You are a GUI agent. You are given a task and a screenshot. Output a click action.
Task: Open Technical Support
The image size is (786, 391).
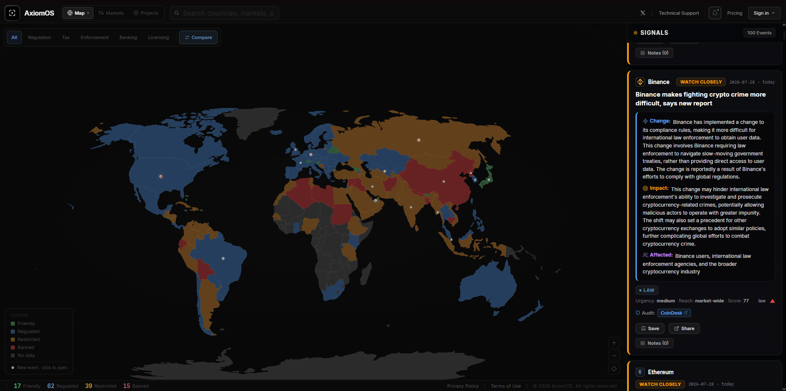(x=679, y=13)
